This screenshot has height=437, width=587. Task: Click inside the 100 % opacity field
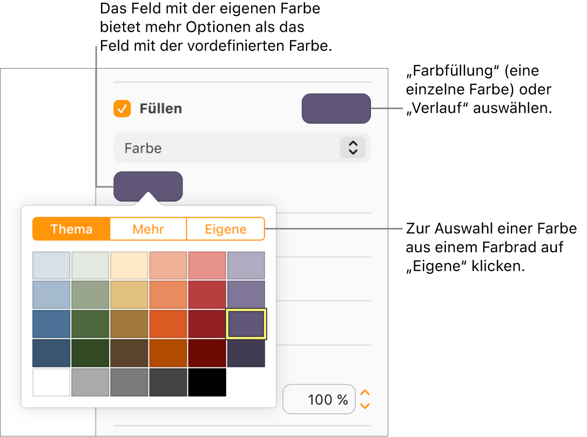(x=319, y=399)
